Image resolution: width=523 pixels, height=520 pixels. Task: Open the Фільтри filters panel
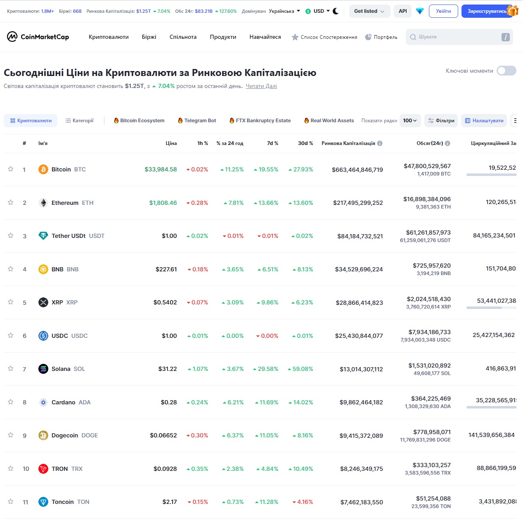441,121
